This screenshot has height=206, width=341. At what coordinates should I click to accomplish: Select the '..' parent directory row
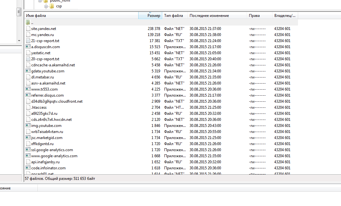click(161, 22)
